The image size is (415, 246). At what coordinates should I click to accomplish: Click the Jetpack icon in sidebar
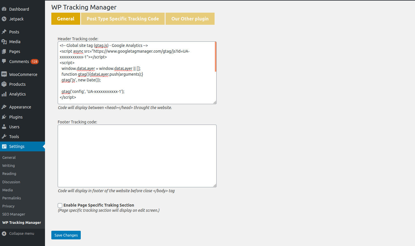4,19
